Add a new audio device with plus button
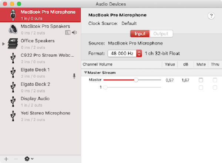This screenshot has width=222, height=163. coord(6,159)
